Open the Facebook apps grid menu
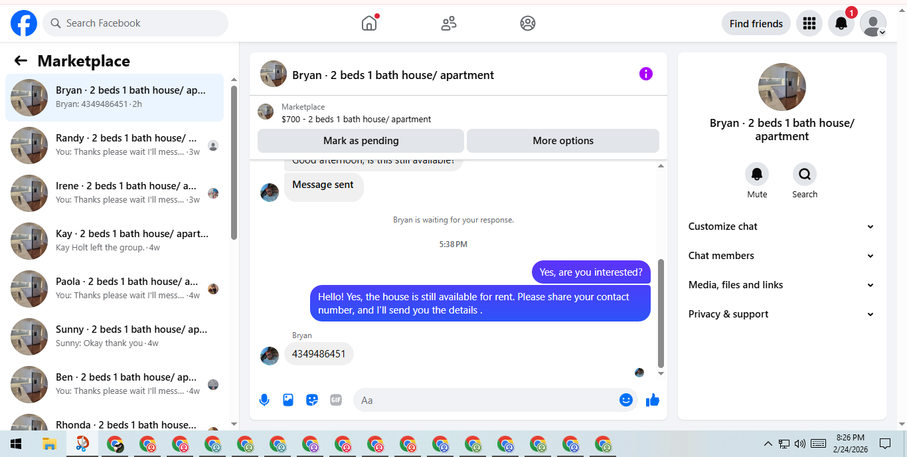The height and width of the screenshot is (457, 907). coord(809,23)
